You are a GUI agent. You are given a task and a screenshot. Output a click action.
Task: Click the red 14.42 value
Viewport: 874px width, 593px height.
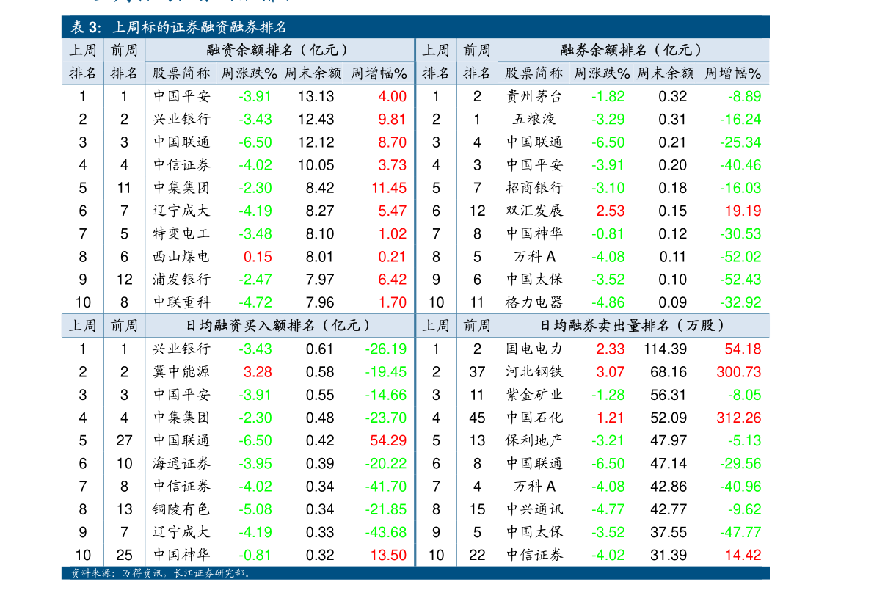(743, 555)
